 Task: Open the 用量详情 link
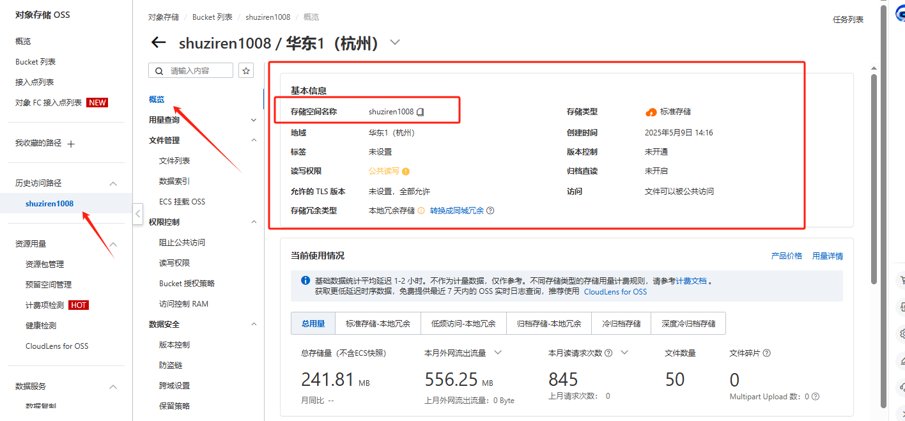click(x=828, y=256)
